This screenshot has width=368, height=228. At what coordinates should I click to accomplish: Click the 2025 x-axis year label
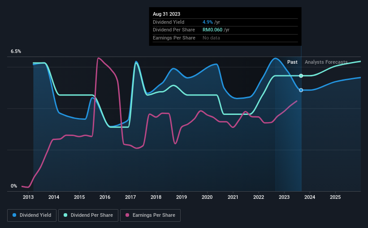pos(335,197)
